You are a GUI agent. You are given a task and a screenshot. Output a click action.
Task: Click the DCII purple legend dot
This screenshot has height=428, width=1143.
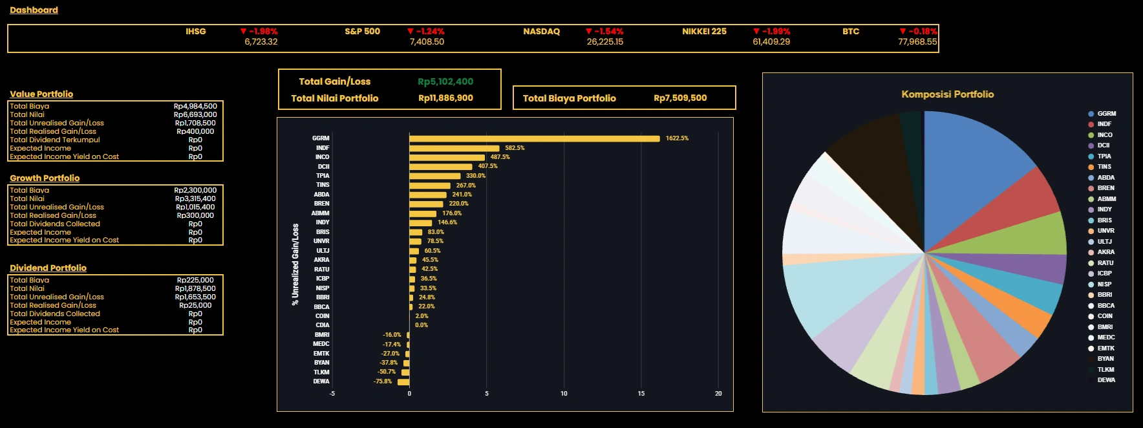pyautogui.click(x=1091, y=145)
